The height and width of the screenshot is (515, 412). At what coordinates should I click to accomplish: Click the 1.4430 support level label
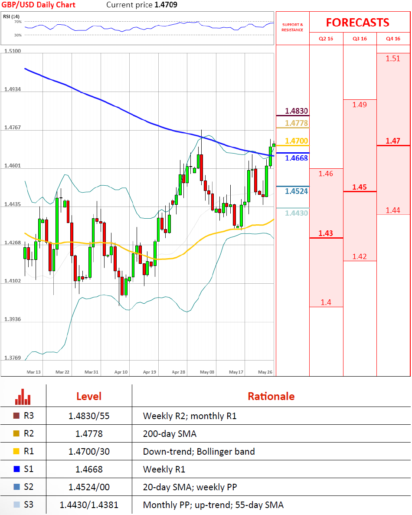coord(297,213)
